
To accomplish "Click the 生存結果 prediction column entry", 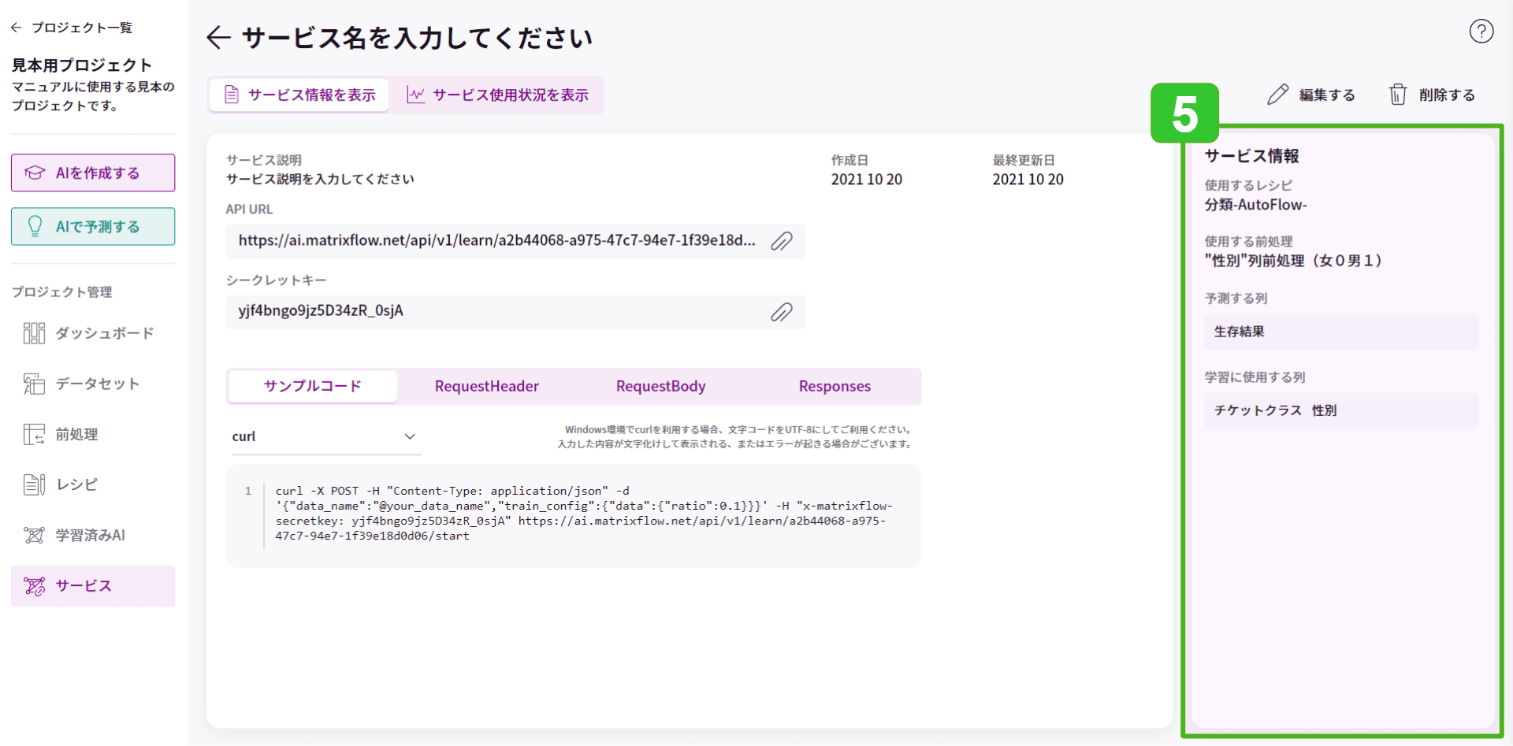I will 1341,332.
